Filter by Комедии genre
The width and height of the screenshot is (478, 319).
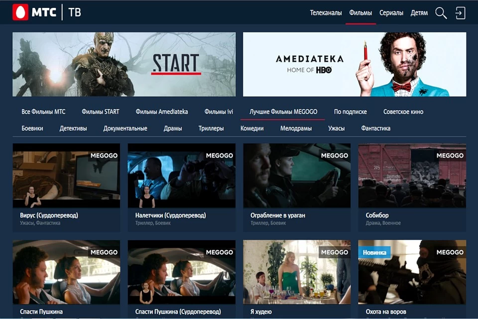pyautogui.click(x=252, y=128)
